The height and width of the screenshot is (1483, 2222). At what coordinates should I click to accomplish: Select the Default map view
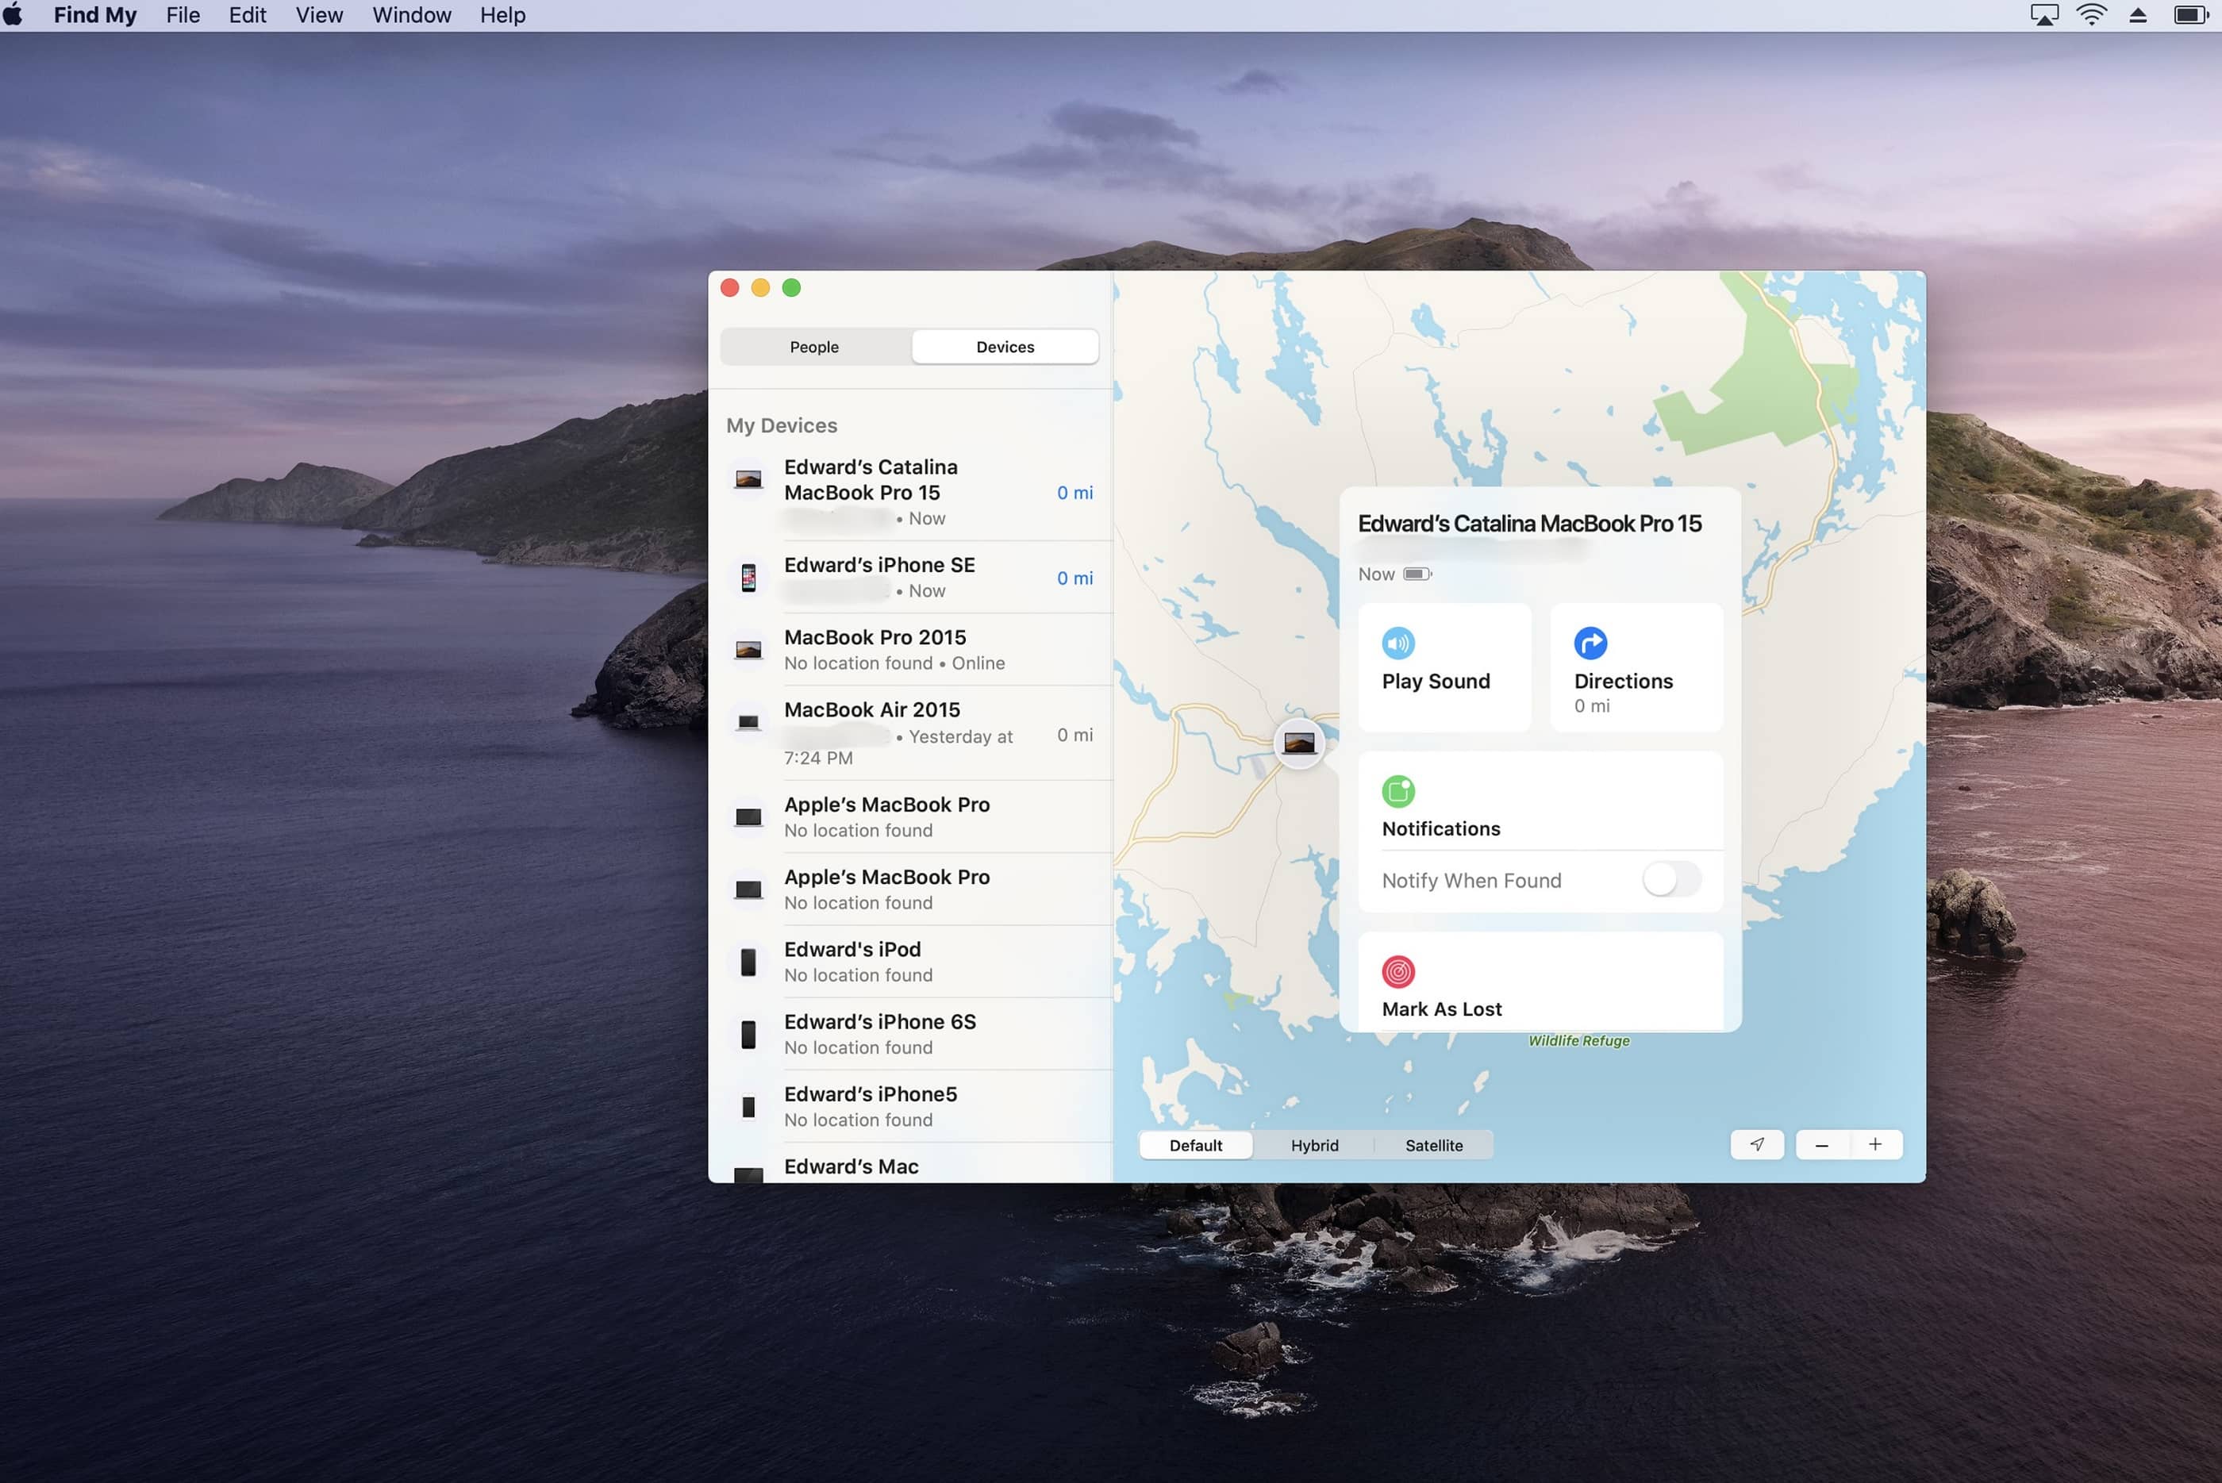(x=1196, y=1145)
